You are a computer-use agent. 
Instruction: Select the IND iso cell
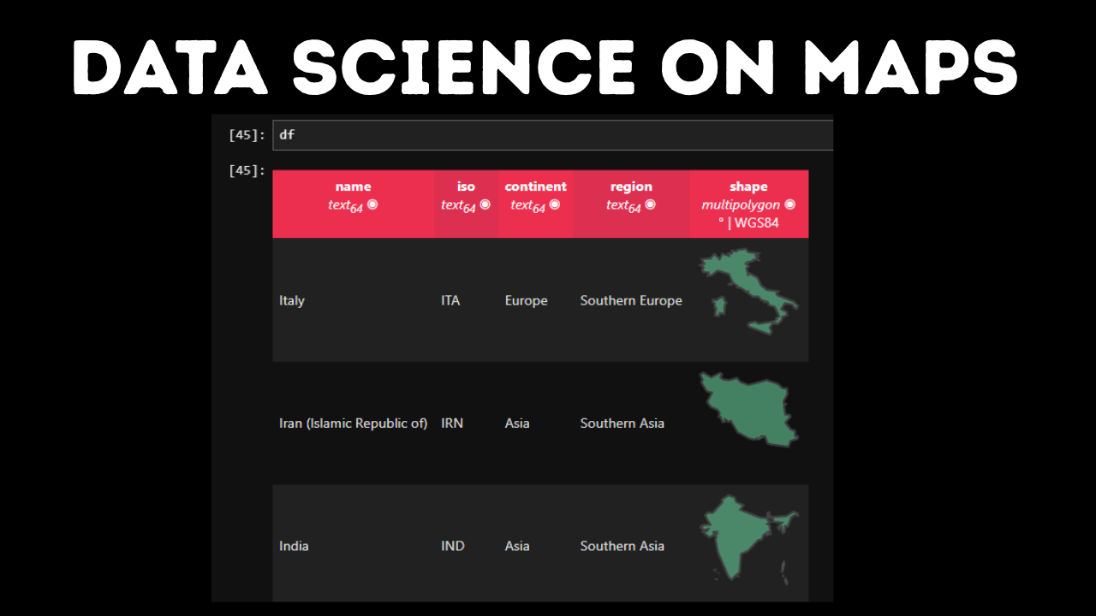point(466,545)
